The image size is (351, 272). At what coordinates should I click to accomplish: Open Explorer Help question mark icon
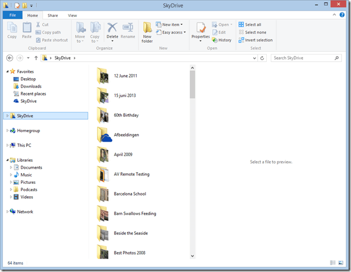click(342, 15)
